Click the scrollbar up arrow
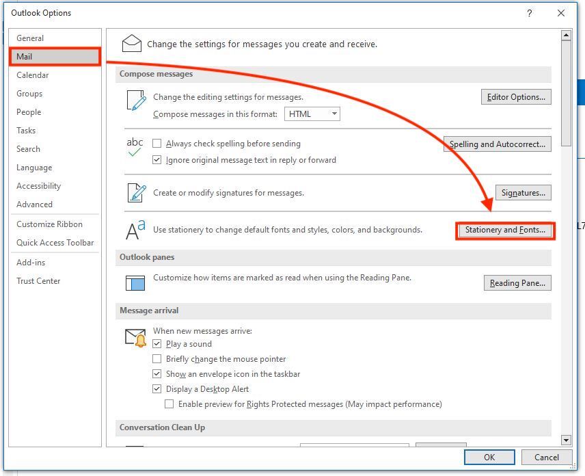 [x=566, y=36]
